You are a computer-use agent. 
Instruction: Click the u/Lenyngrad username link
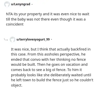coord(20,4)
